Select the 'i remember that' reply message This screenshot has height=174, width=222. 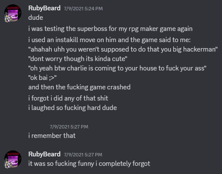[x=52, y=136]
